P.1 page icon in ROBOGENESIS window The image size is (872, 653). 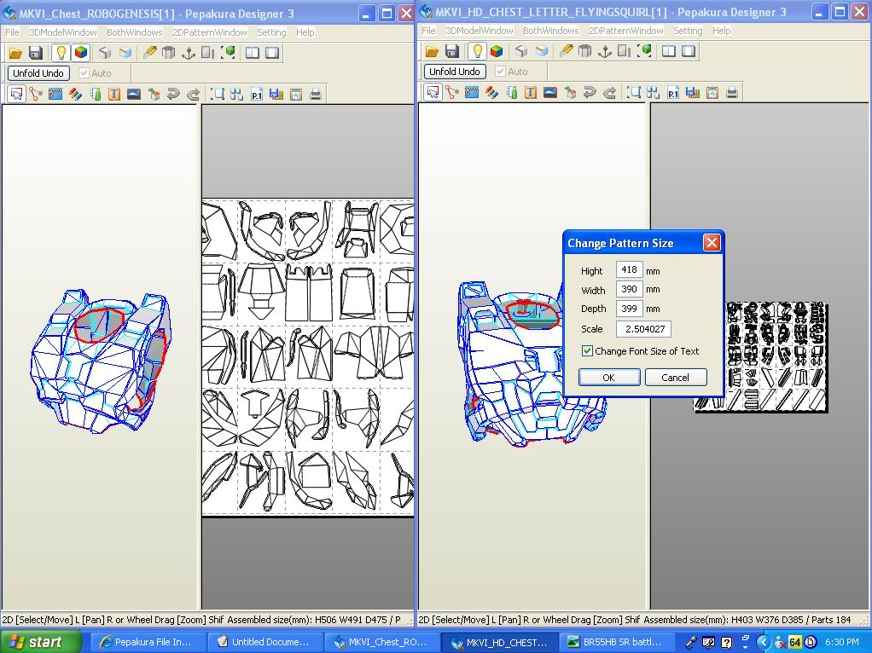point(256,94)
